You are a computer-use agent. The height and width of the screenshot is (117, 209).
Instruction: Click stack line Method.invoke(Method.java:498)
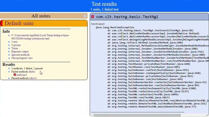[145, 43]
